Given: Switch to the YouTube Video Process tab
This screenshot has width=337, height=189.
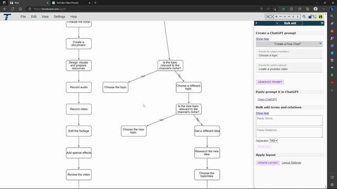Looking at the screenshot, I should coord(71,3).
